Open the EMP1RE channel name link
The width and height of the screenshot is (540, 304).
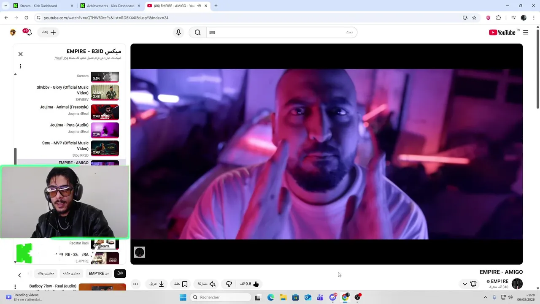(499, 281)
